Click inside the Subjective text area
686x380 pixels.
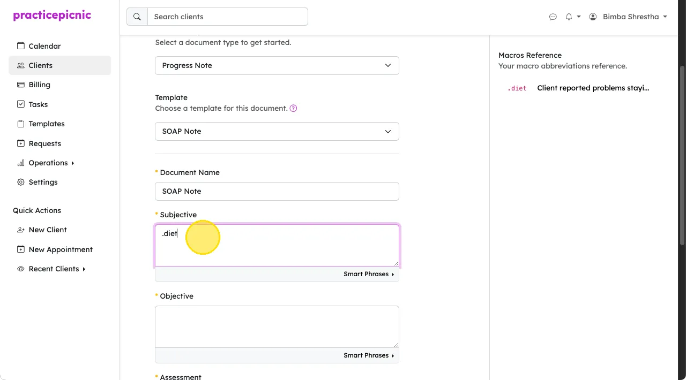point(277,245)
